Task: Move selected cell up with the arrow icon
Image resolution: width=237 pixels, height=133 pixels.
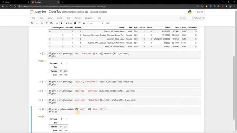Action: pos(57,23)
